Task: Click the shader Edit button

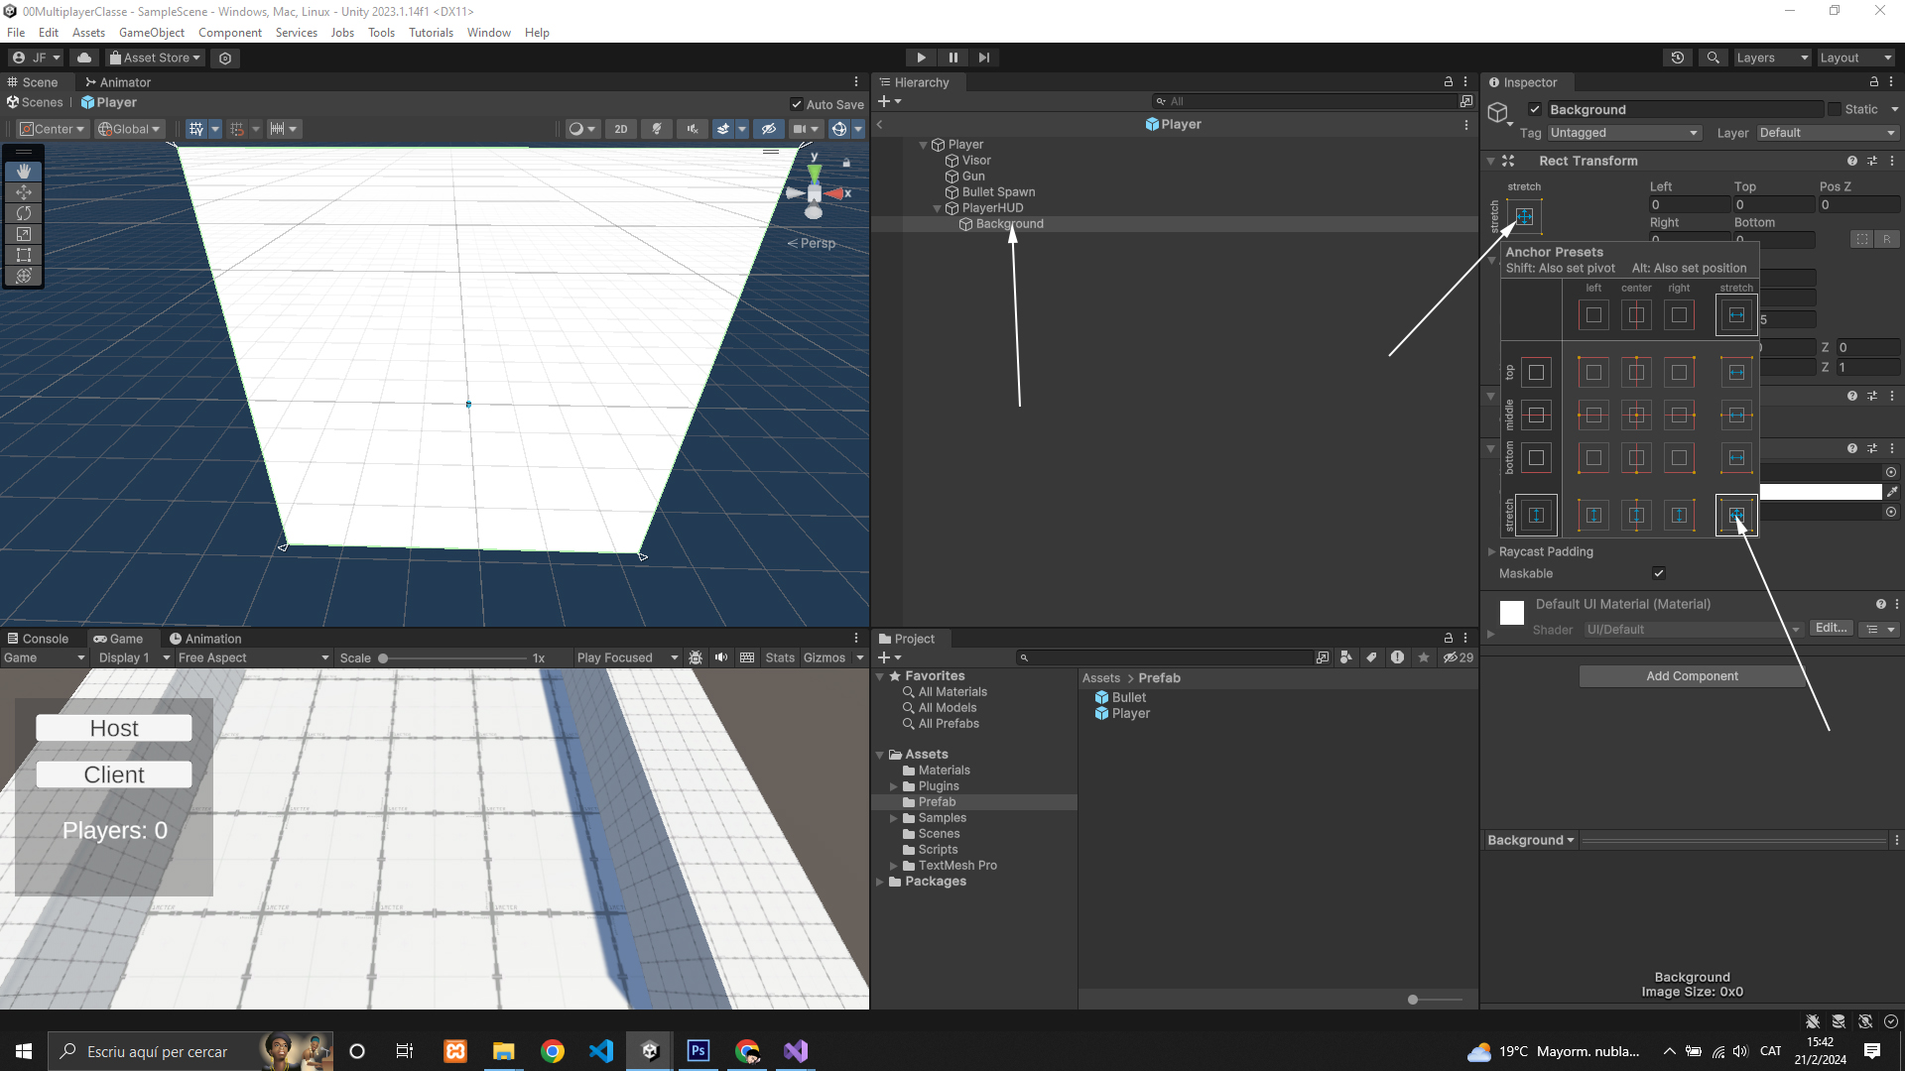Action: pyautogui.click(x=1830, y=629)
